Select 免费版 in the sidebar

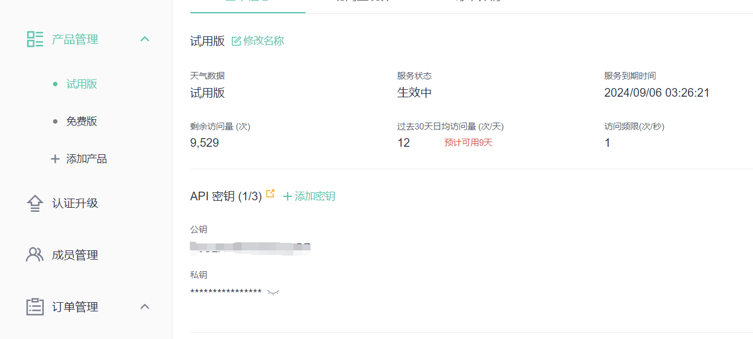82,121
